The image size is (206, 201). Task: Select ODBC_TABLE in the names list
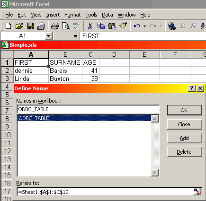click(84, 118)
